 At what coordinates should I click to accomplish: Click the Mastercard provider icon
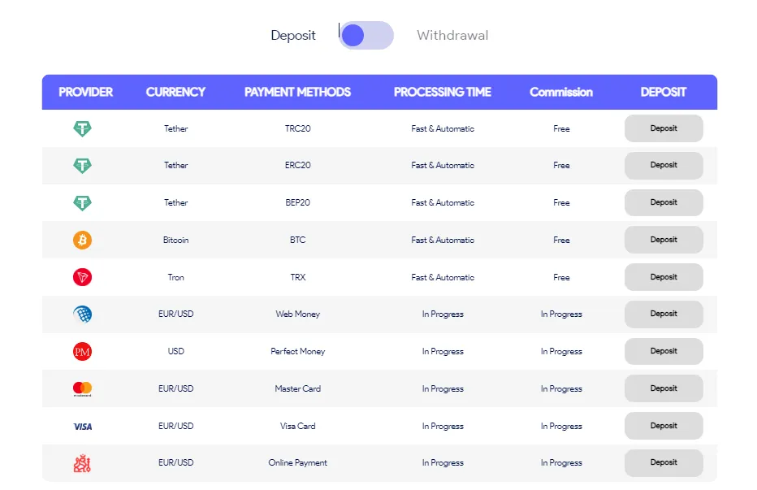pos(82,388)
